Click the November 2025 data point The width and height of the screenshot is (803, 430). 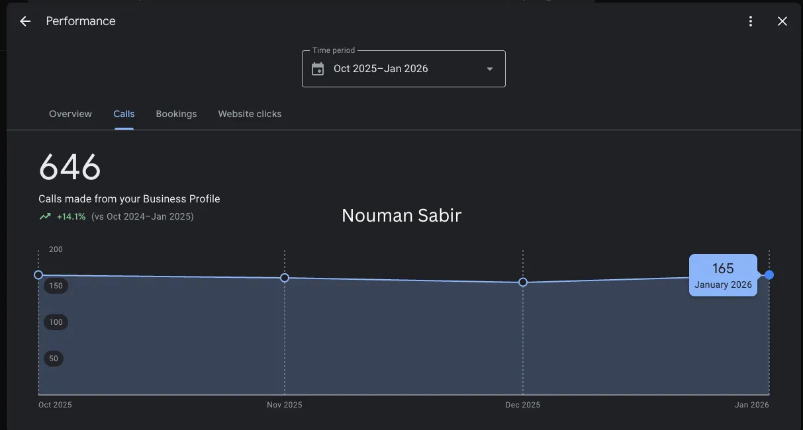[285, 278]
